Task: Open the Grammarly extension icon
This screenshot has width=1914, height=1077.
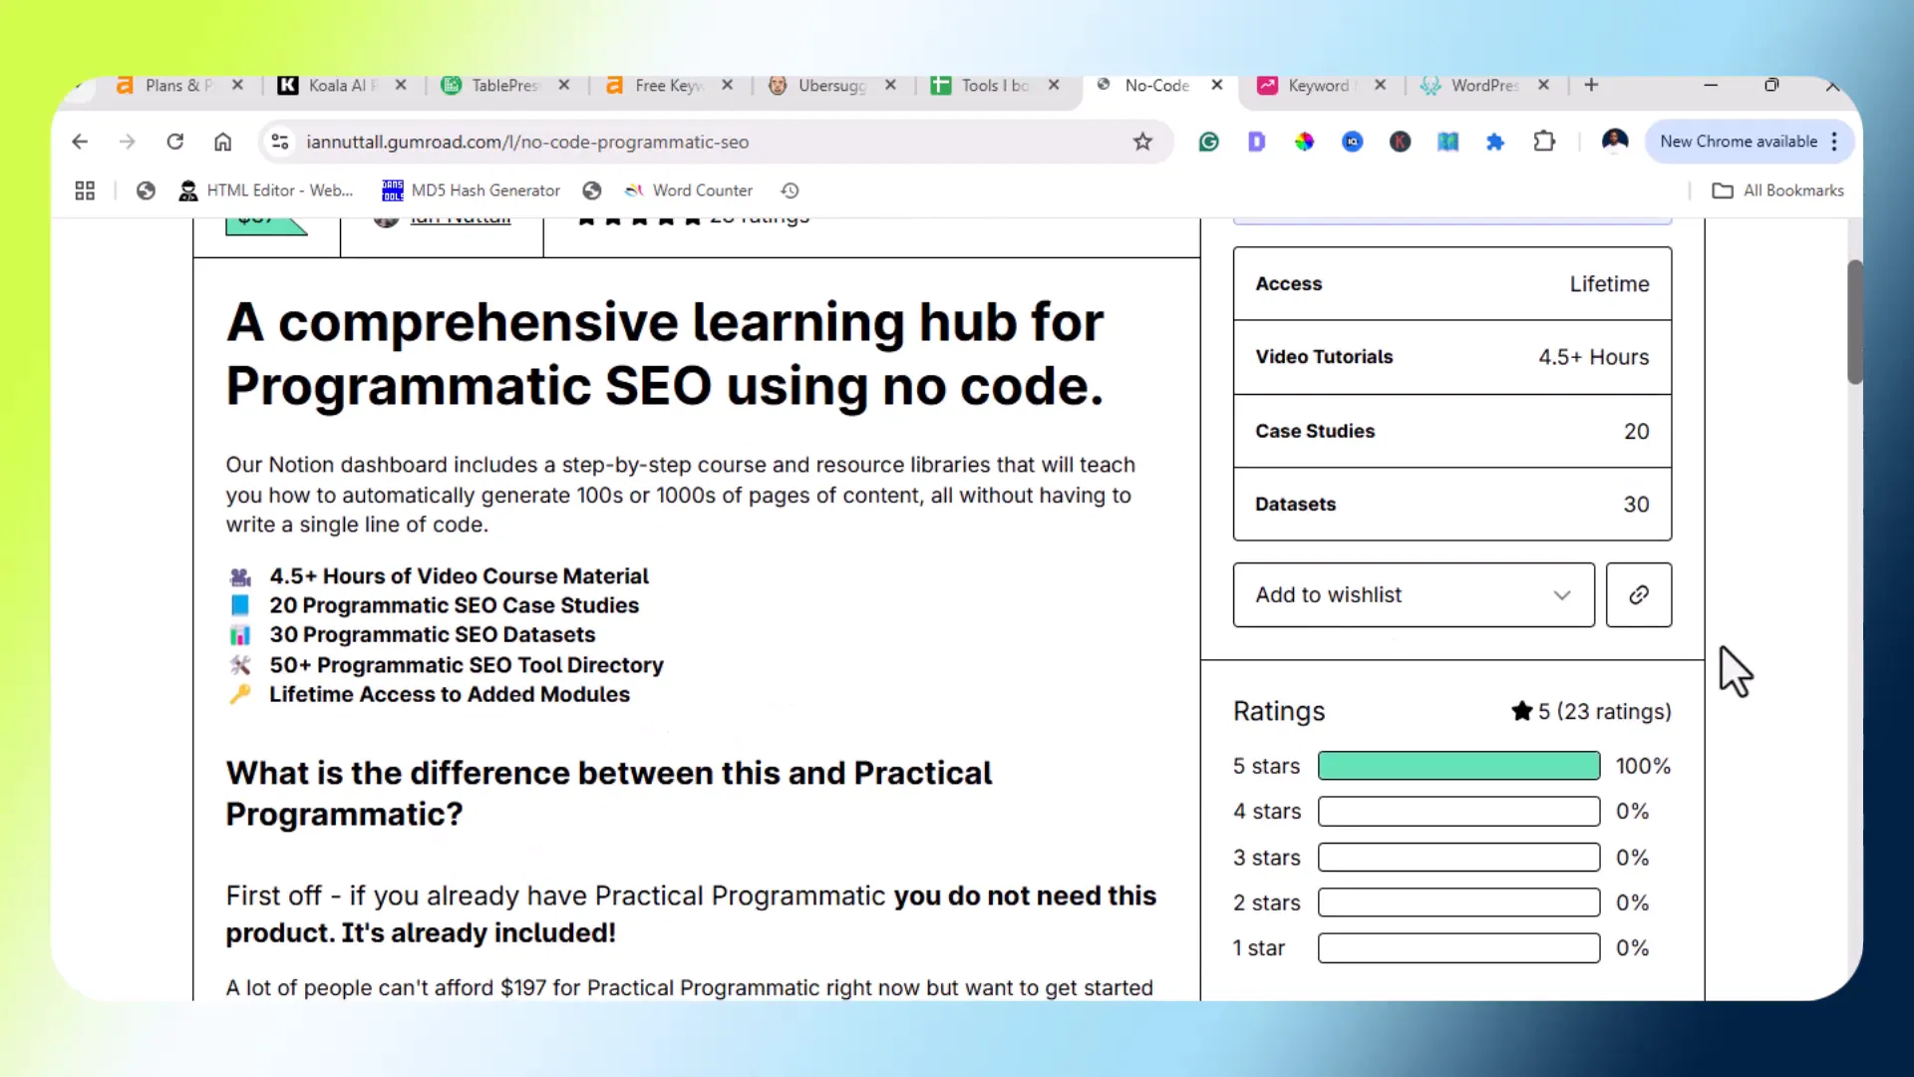Action: pos(1208,142)
